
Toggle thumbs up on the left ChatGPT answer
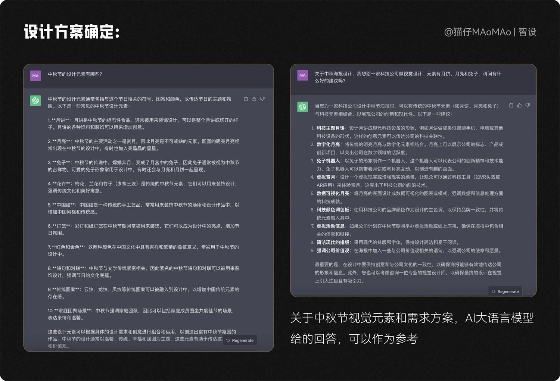[x=254, y=99]
